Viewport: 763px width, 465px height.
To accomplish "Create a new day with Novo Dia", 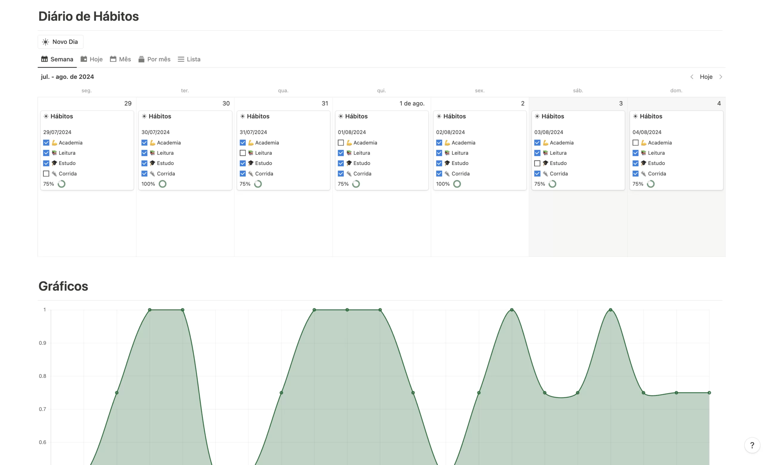I will pos(61,42).
